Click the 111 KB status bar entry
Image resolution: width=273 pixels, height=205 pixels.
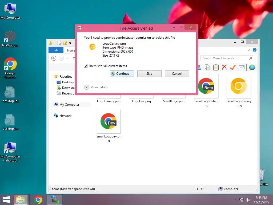point(199,189)
